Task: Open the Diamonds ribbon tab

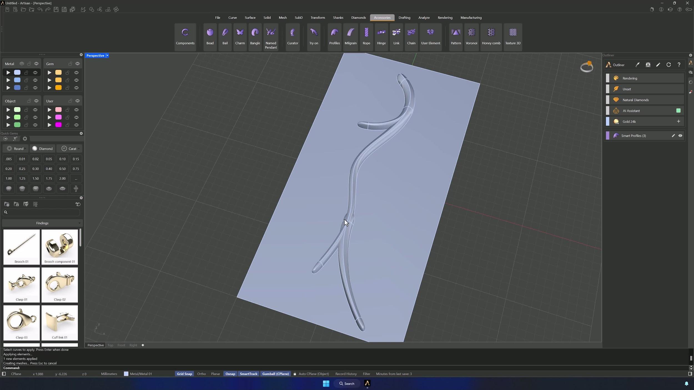Action: 358,18
